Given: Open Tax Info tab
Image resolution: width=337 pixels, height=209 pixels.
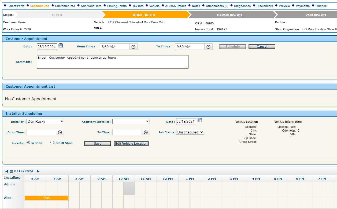Looking at the screenshot, I should coord(138,6).
